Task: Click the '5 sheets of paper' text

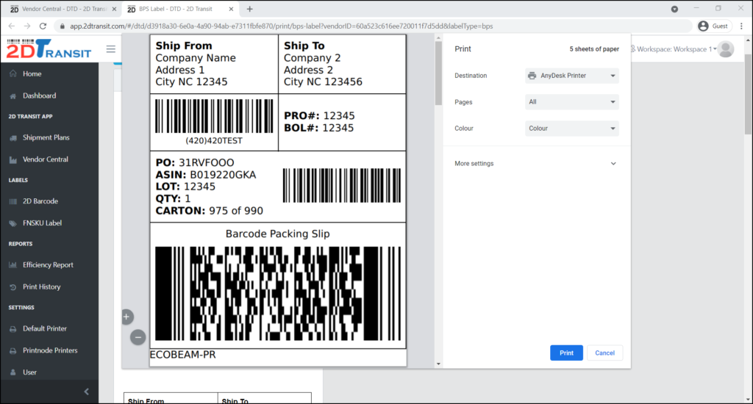Action: 594,49
